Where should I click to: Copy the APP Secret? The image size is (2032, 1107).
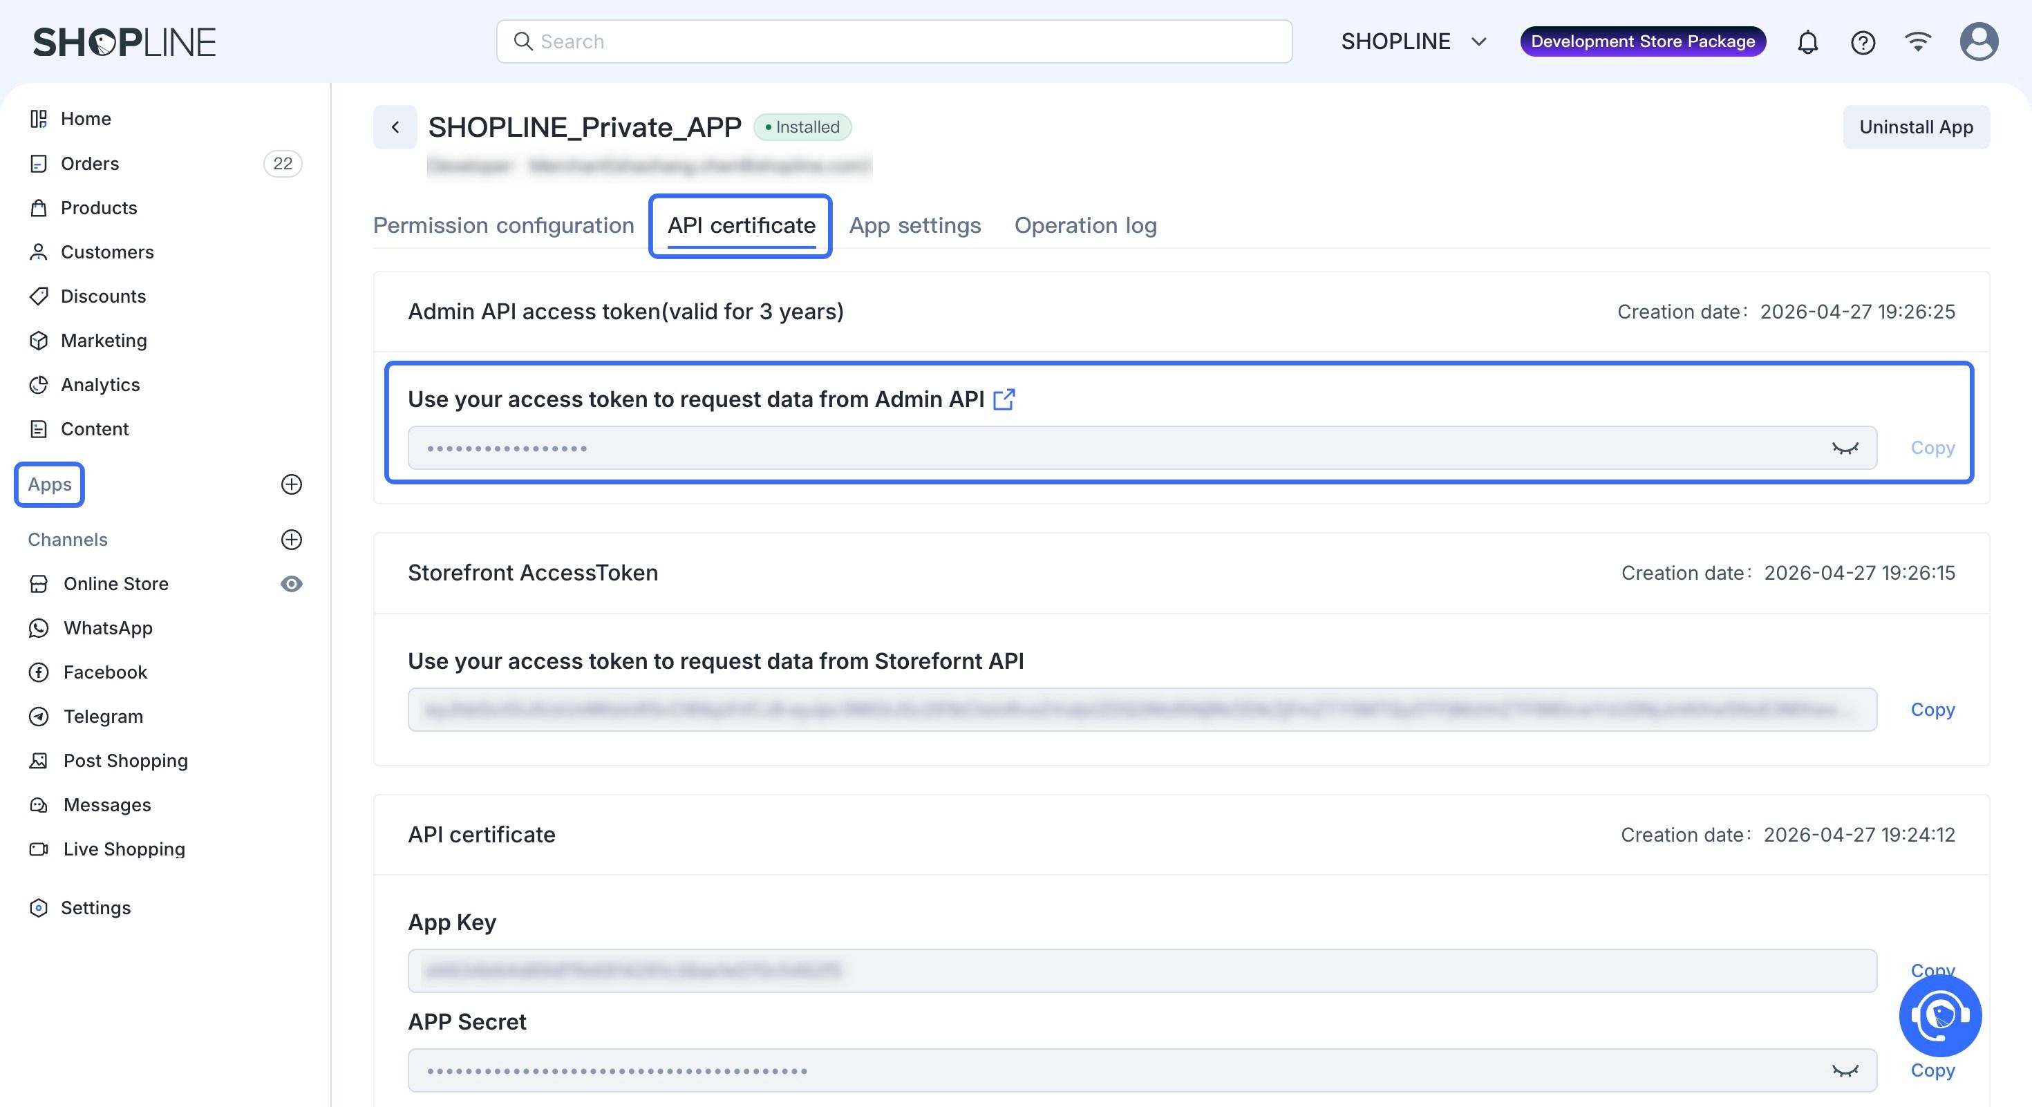pos(1932,1070)
